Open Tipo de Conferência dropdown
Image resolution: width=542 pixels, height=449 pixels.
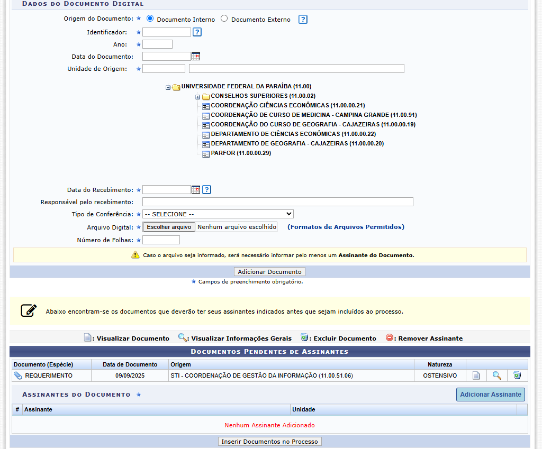[x=218, y=214]
